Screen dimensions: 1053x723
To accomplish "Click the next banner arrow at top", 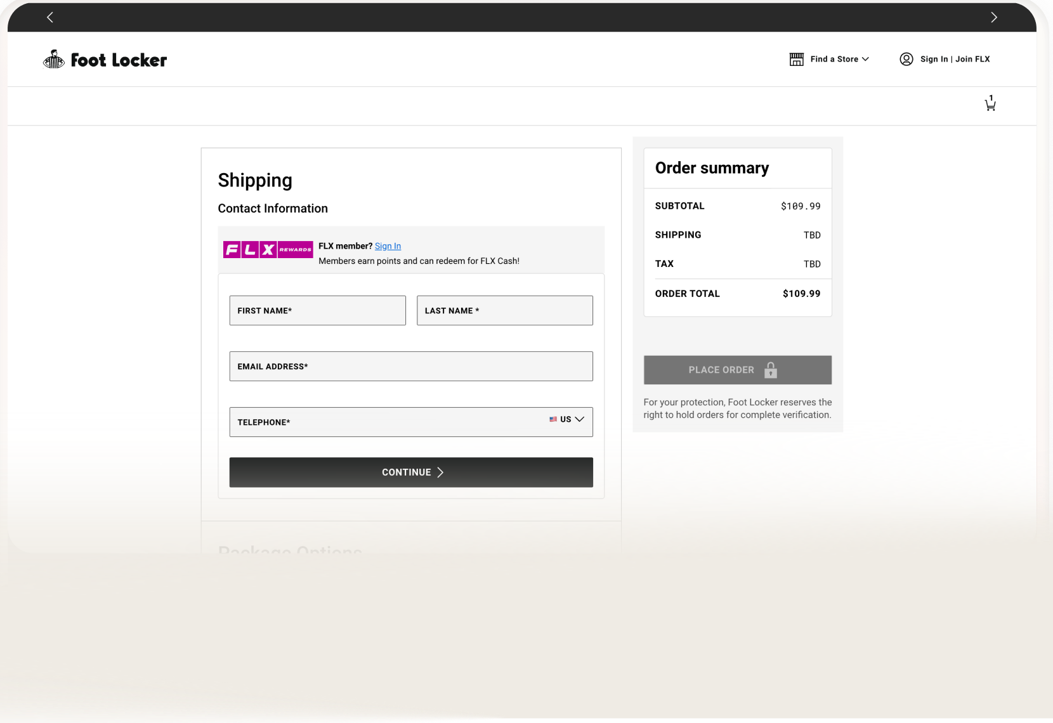I will pos(993,17).
